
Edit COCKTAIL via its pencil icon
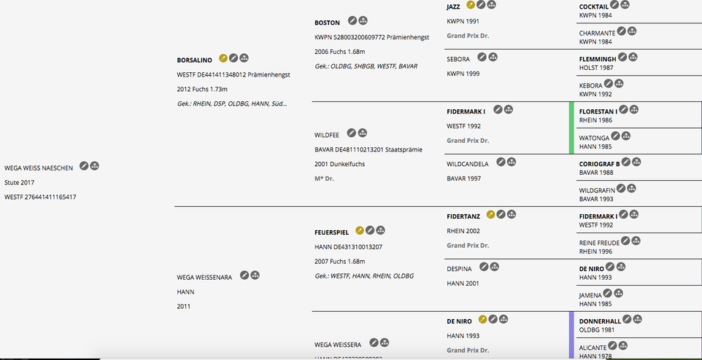tap(614, 5)
